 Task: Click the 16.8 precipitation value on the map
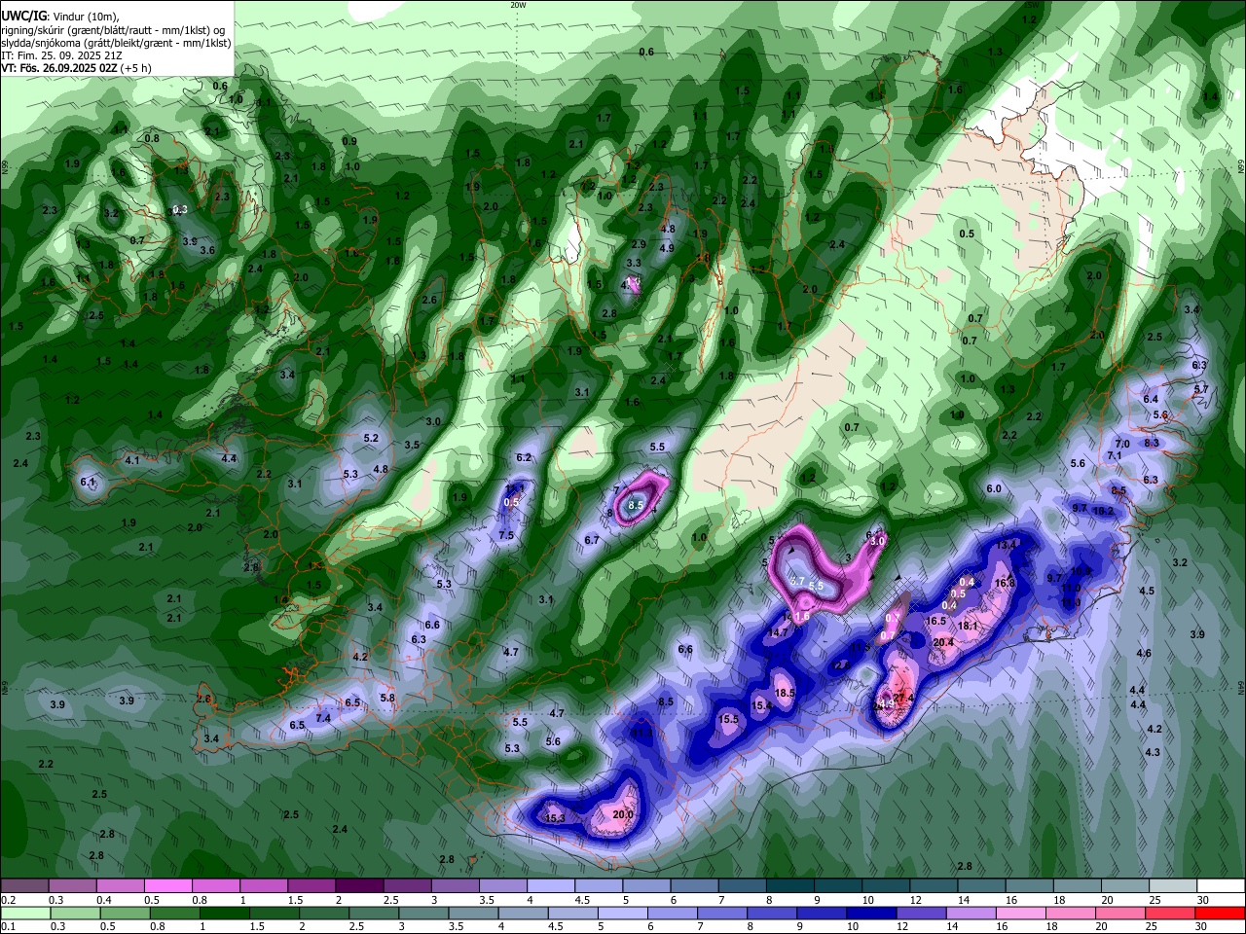point(1006,583)
